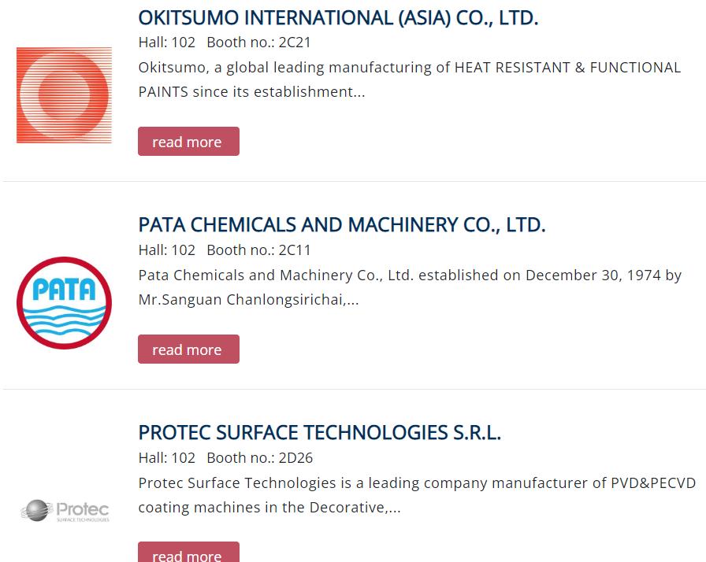Click the text 'coating machines in the Decorative'
The image size is (706, 562).
point(269,508)
